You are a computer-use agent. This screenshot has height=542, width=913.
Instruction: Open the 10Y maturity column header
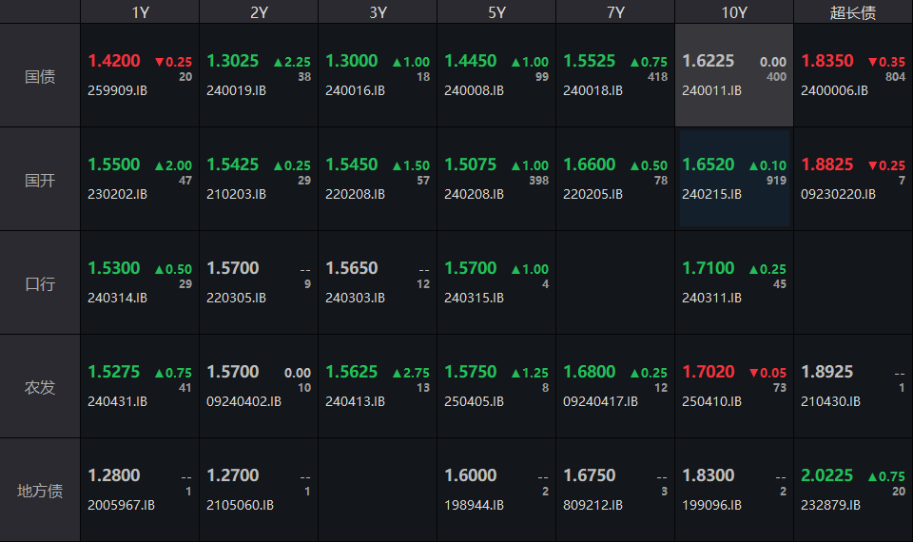[734, 12]
